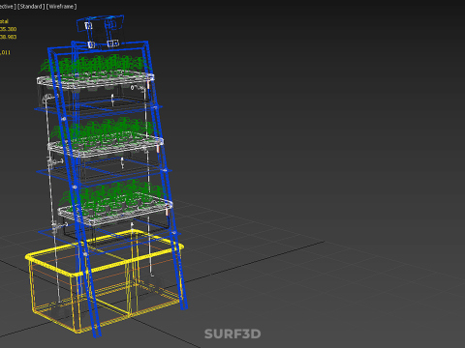Select the white vertical pipe on left

point(52,200)
